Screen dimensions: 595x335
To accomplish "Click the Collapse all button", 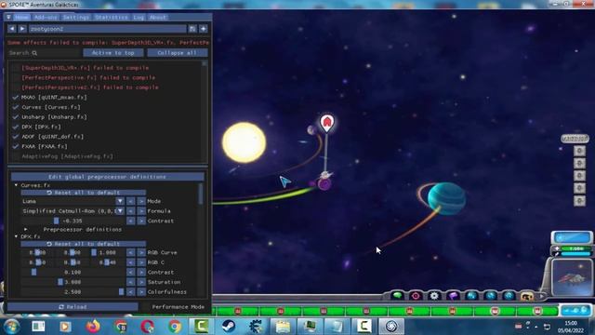I will pyautogui.click(x=178, y=53).
